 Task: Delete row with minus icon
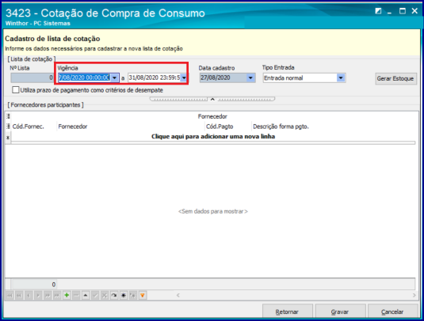coord(76,296)
